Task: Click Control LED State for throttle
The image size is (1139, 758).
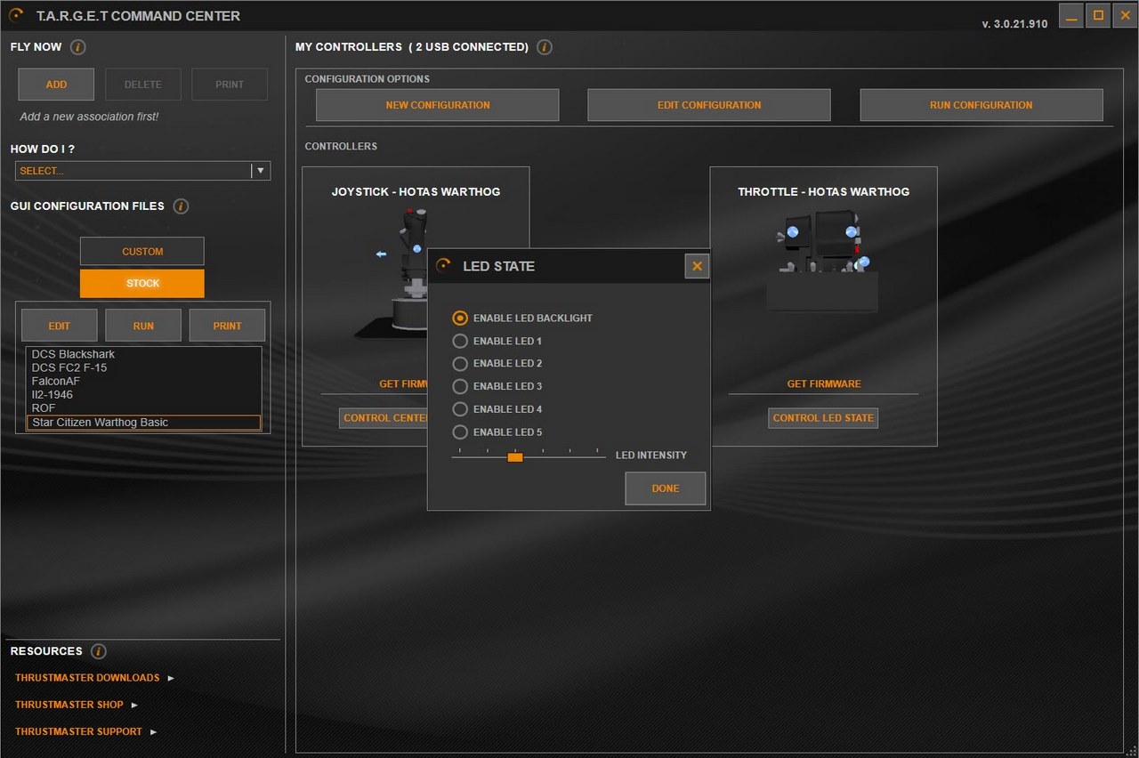Action: 823,418
